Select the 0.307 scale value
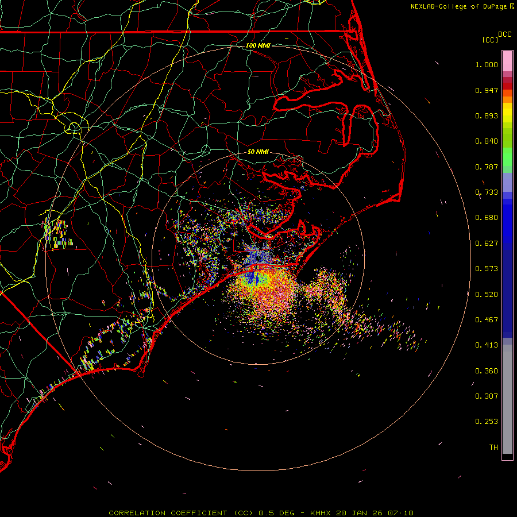The width and height of the screenshot is (517, 517). (x=487, y=396)
